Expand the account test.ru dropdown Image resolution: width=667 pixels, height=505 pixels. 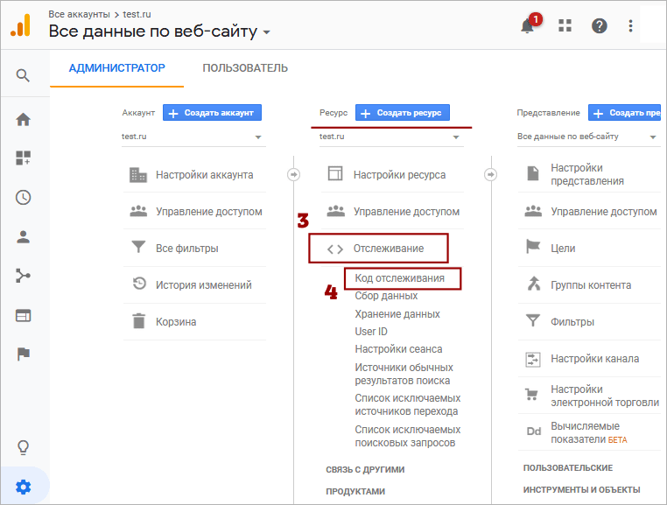[193, 137]
